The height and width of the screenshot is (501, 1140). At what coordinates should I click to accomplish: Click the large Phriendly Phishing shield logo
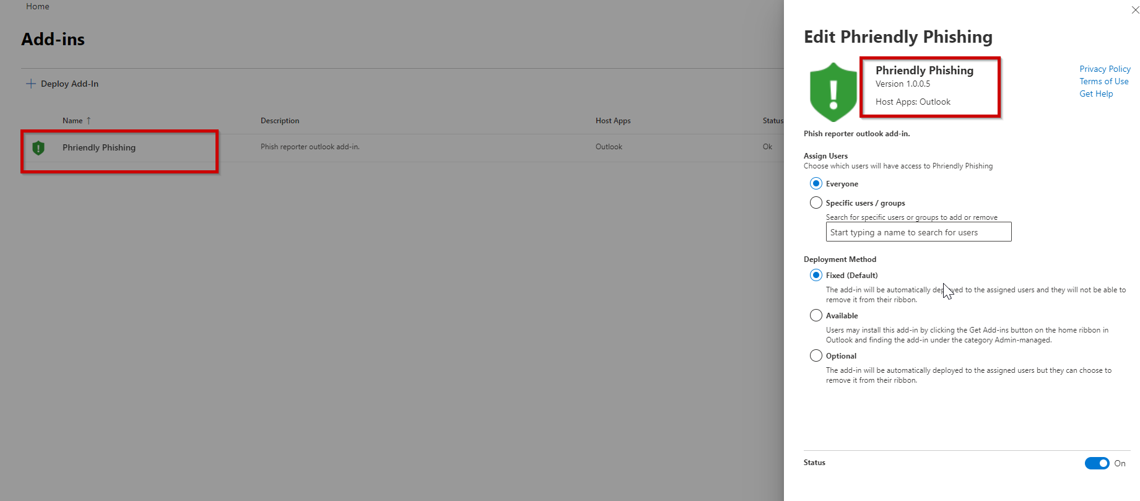833,92
